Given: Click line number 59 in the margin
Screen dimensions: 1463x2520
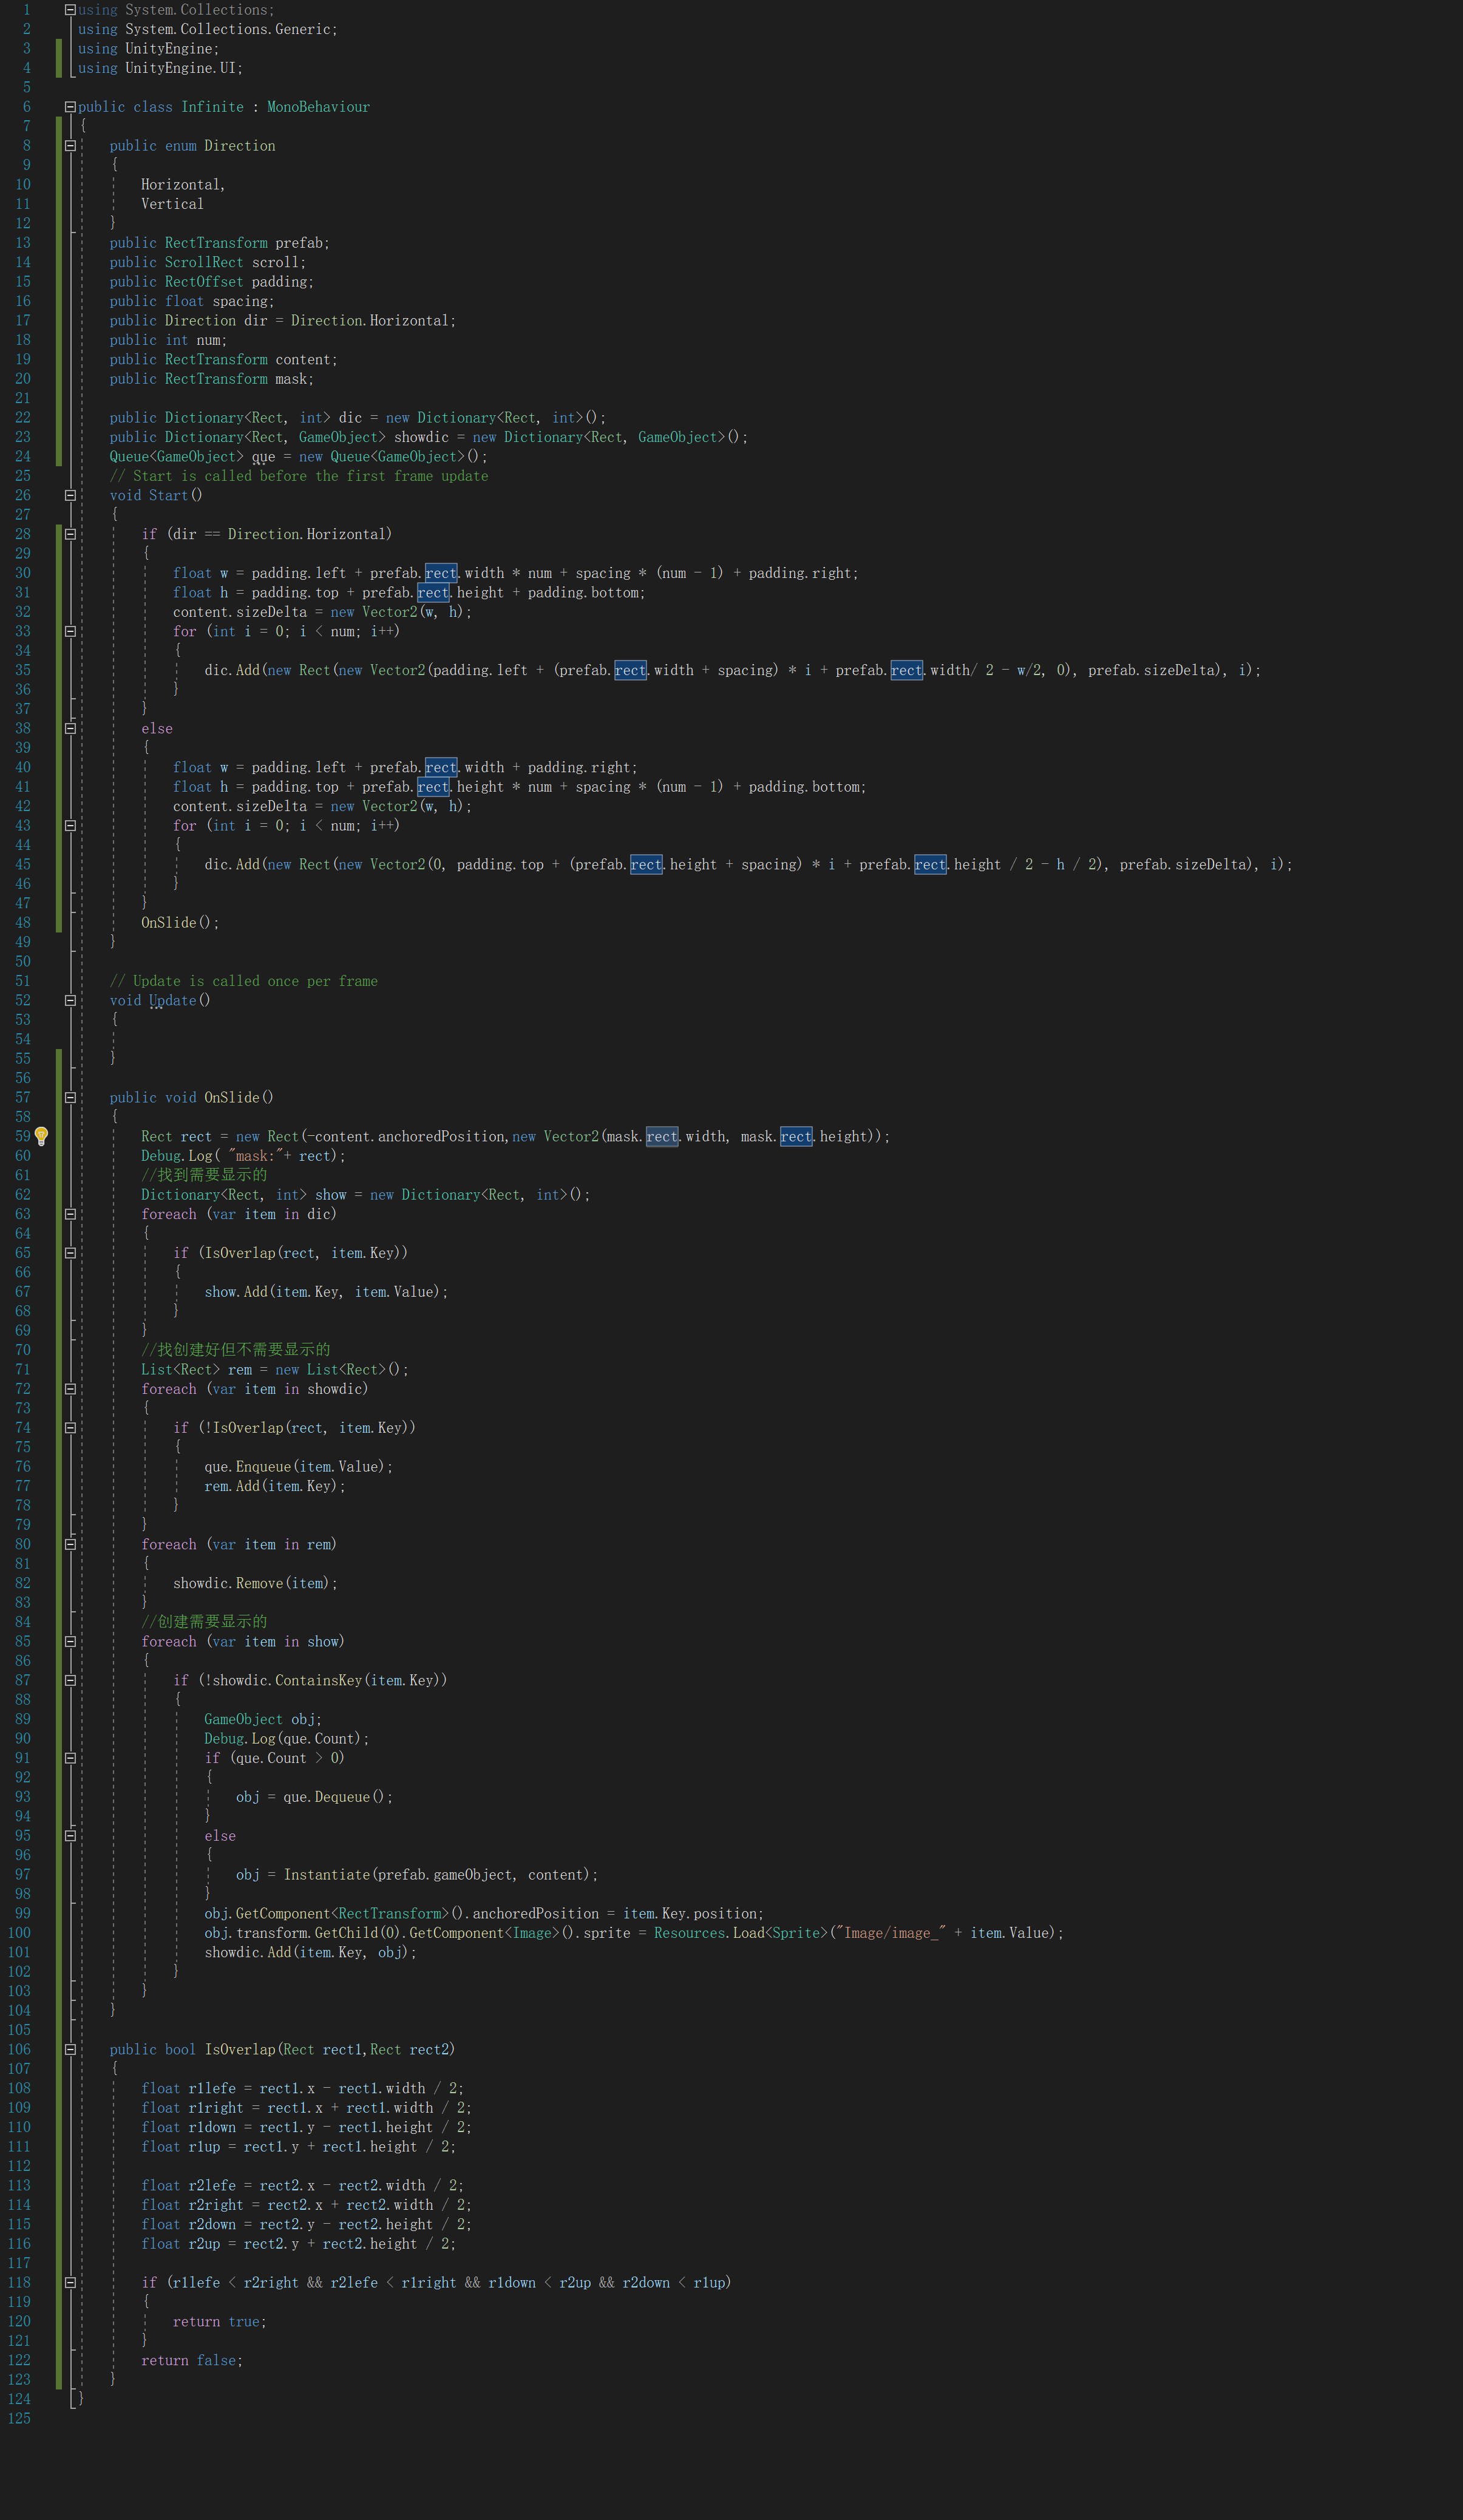Looking at the screenshot, I should 22,1136.
